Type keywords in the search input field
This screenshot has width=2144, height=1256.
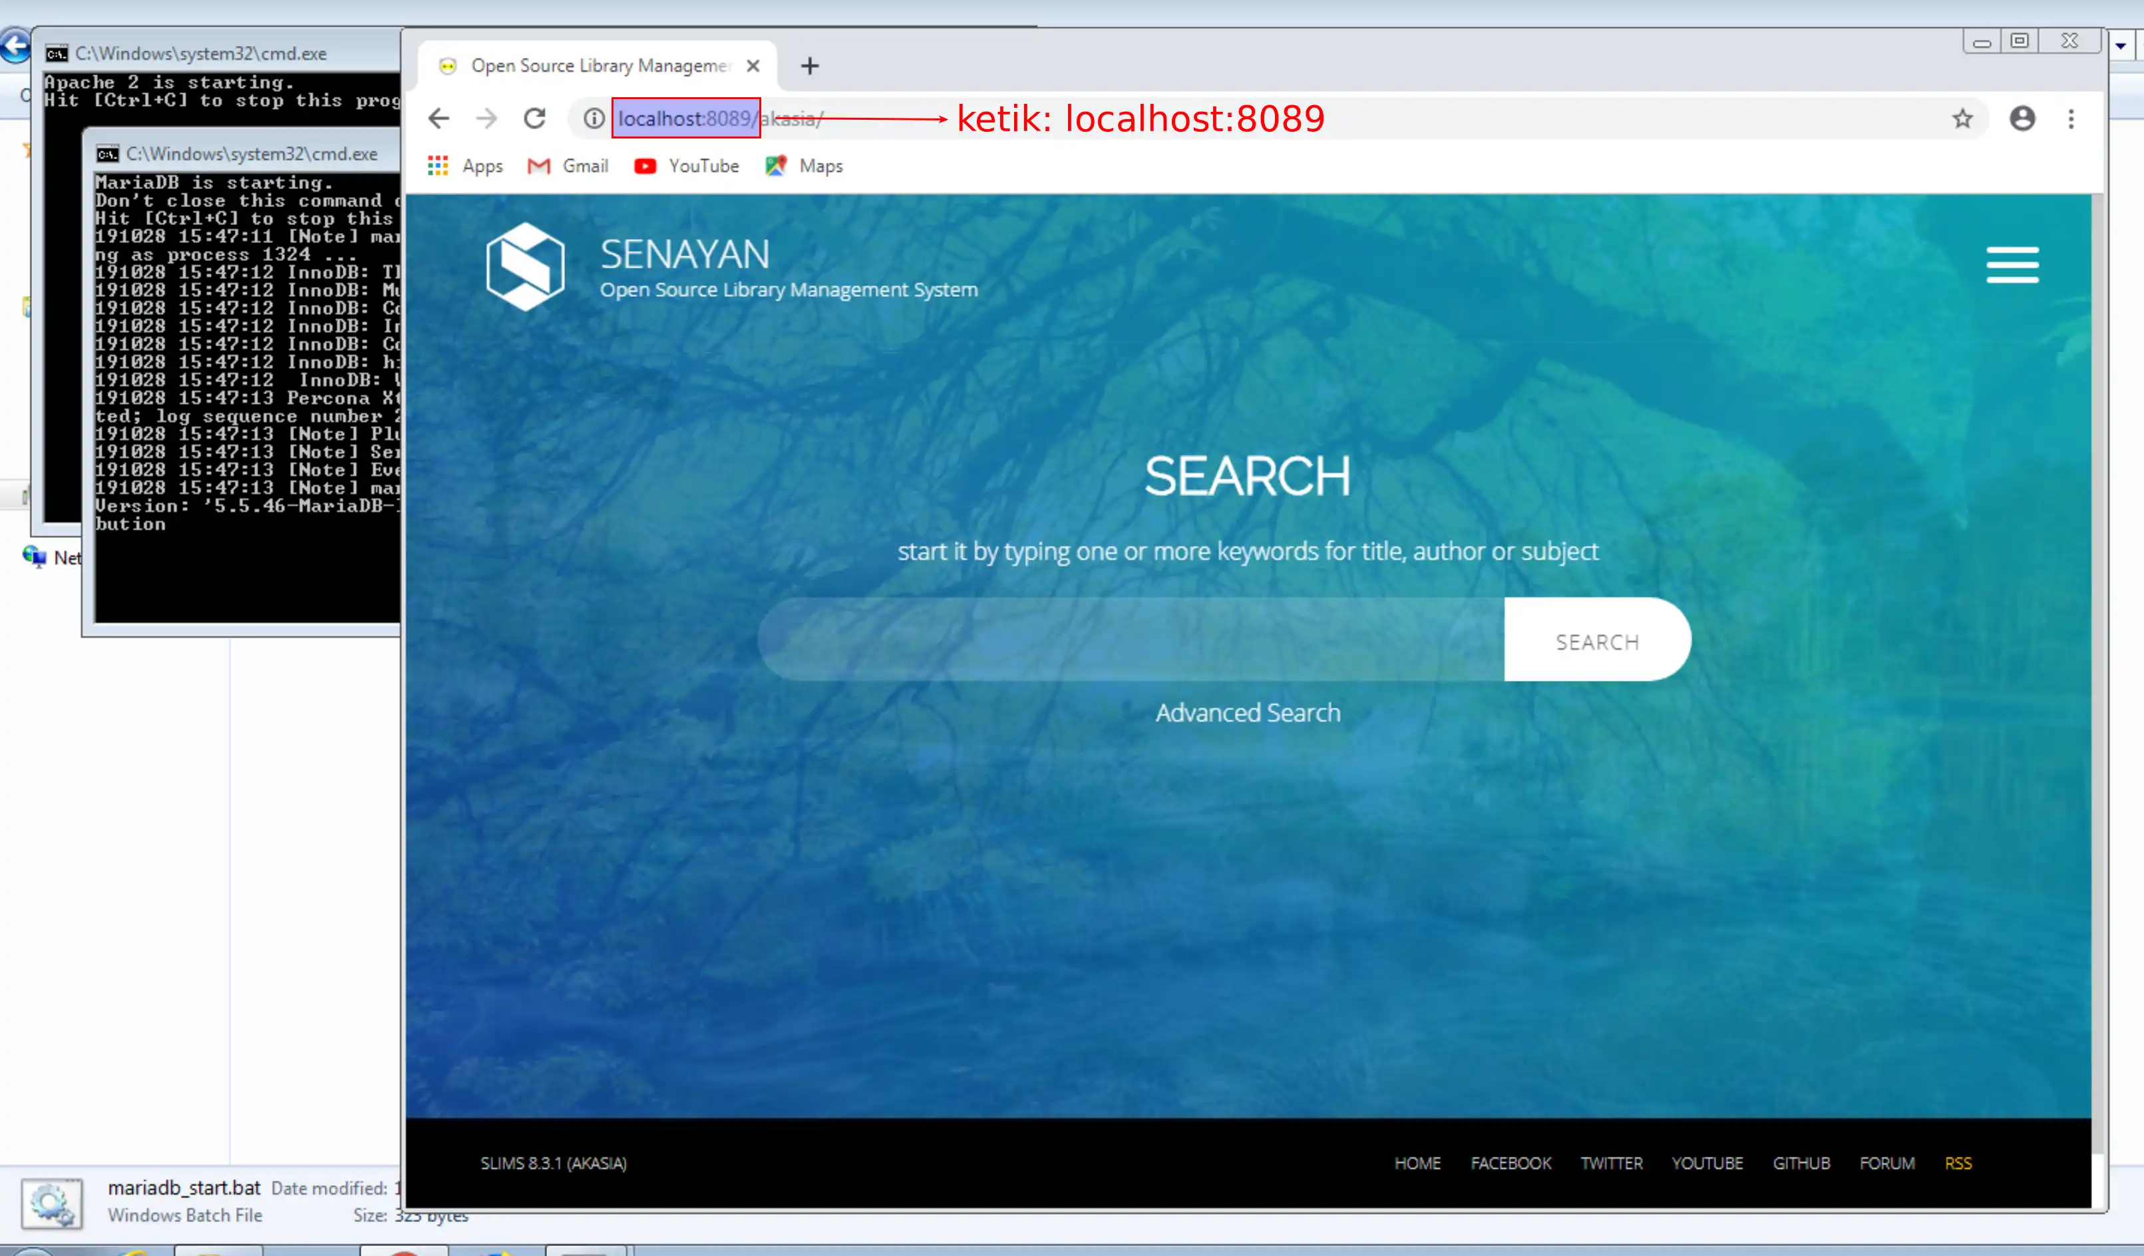(1135, 640)
